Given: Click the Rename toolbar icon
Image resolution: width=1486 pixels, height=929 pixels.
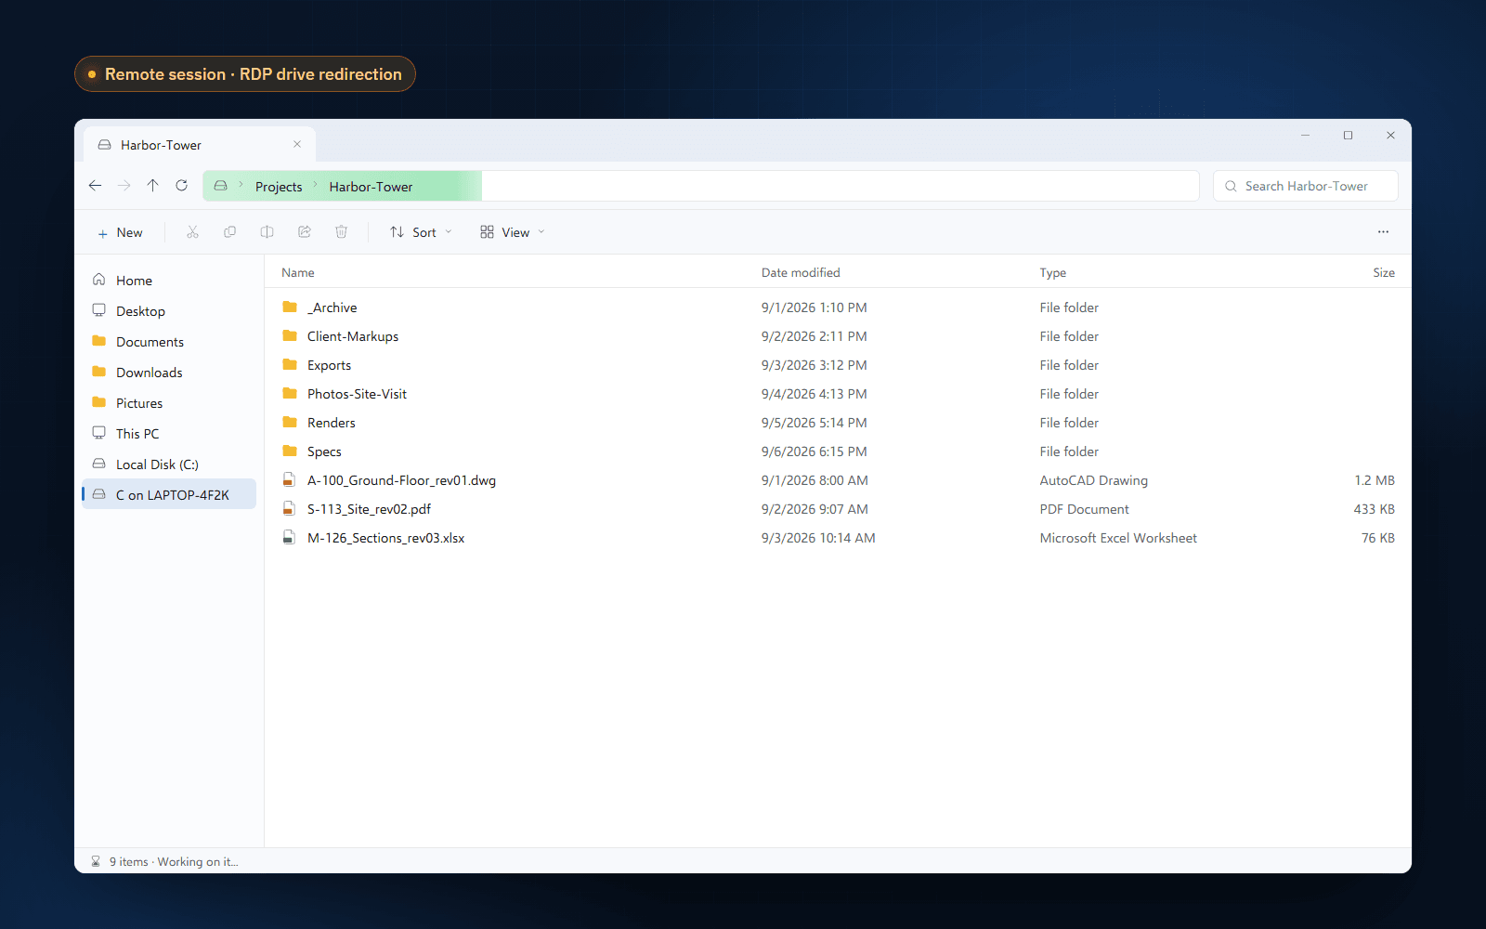Looking at the screenshot, I should click(x=267, y=232).
